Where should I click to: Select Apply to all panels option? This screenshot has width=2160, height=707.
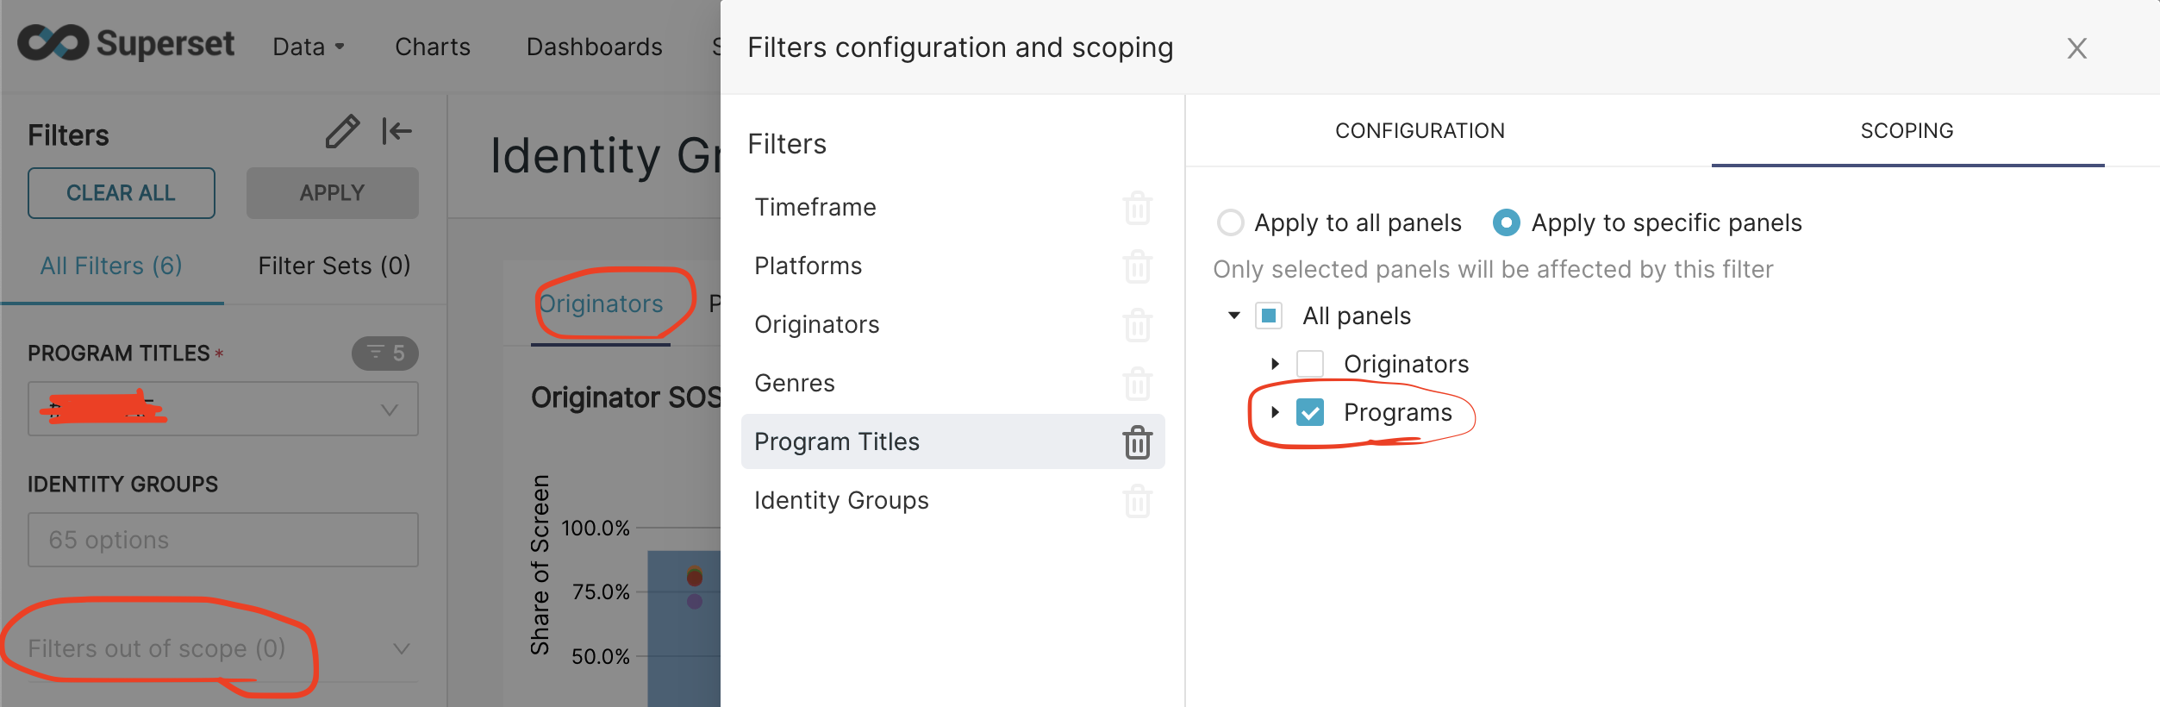[1231, 222]
